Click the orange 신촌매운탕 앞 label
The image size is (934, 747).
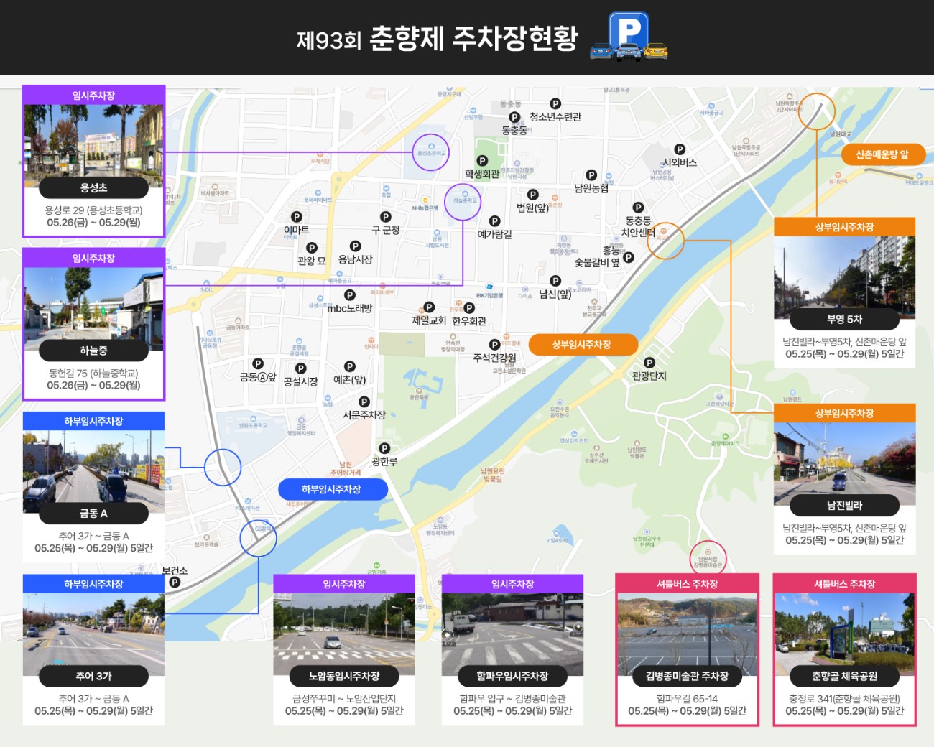coord(882,154)
